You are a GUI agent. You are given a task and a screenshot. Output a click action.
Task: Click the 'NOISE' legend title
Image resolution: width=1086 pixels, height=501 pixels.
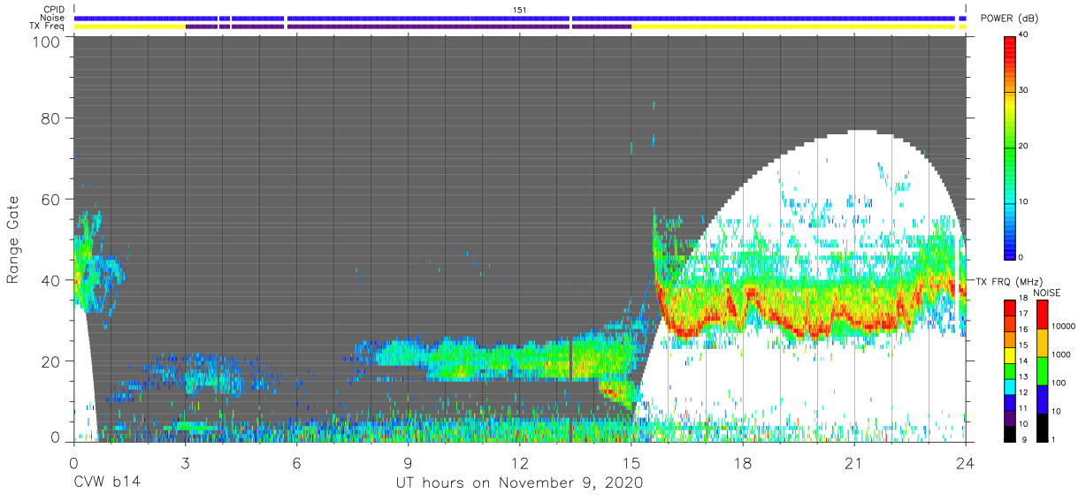click(x=1047, y=292)
